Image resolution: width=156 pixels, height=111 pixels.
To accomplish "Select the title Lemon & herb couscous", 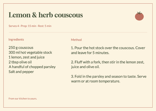I will tap(46, 15).
